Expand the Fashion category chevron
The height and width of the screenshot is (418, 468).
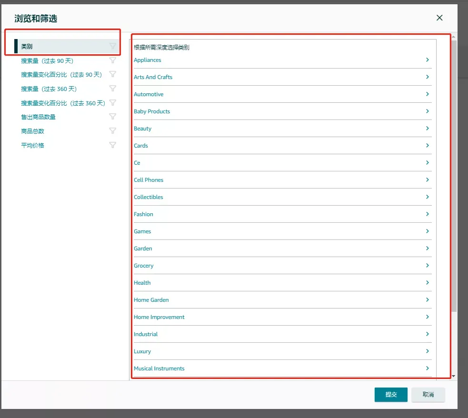pyautogui.click(x=428, y=214)
